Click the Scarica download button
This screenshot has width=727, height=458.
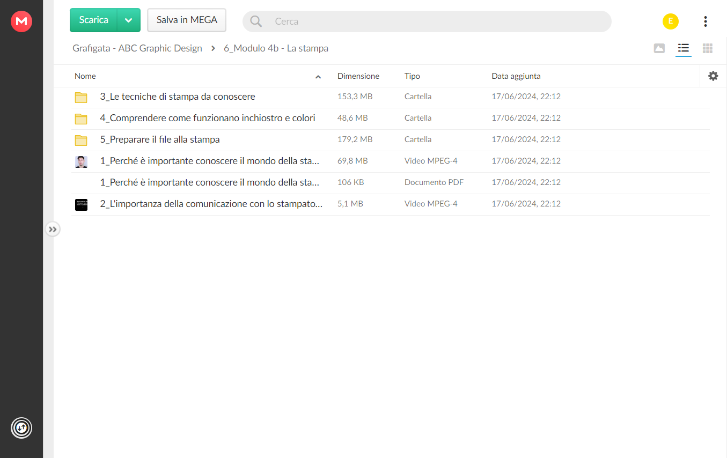click(x=94, y=20)
